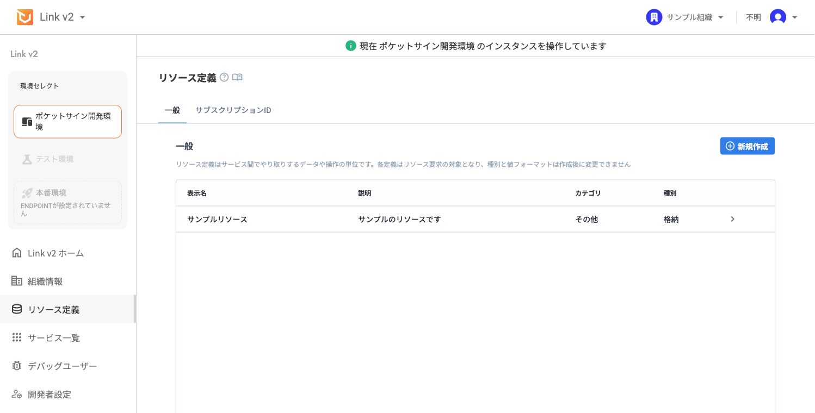Click the user avatar icon
Screen dimensions: 815x413
coord(778,17)
